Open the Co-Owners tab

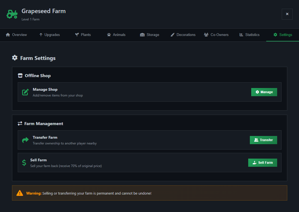[x=216, y=35]
